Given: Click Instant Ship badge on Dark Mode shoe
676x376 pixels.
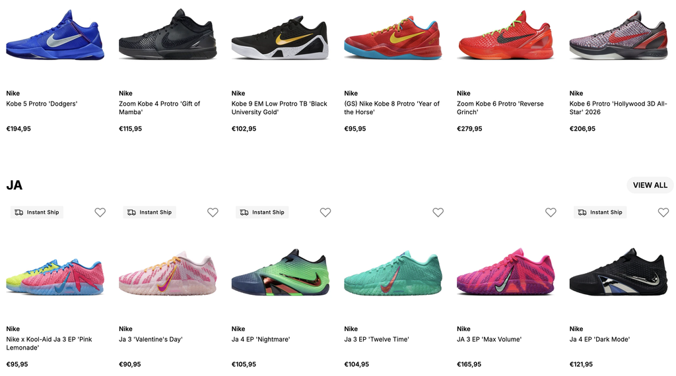Looking at the screenshot, I should pos(600,212).
